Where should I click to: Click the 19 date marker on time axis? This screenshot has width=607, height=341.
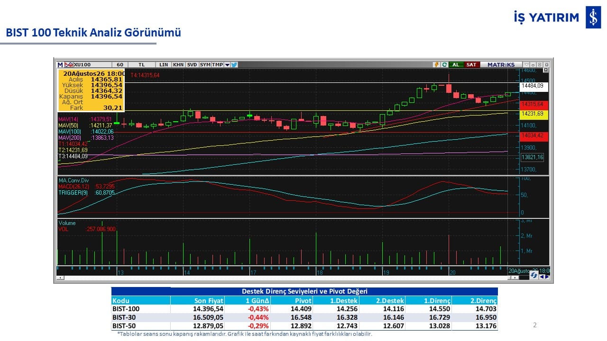(386, 273)
